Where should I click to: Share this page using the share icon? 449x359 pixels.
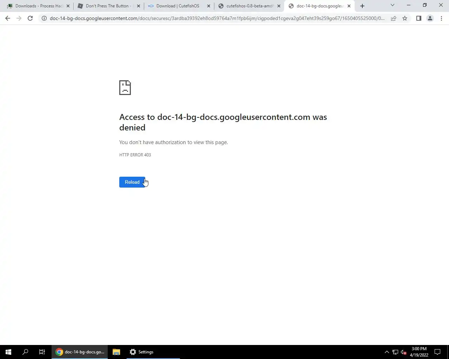[394, 18]
